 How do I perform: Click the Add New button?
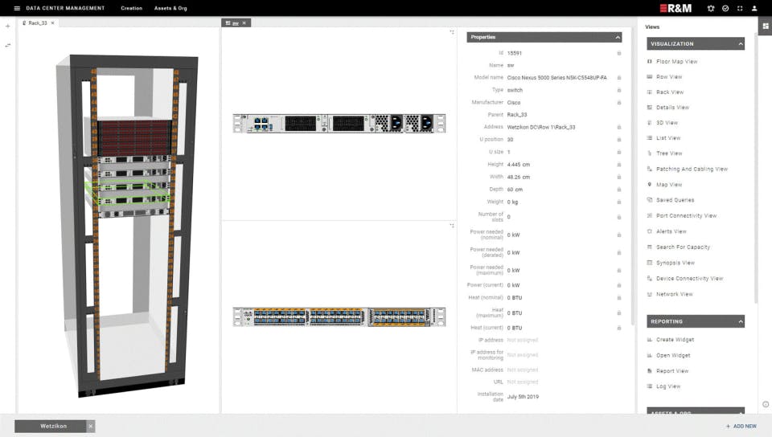741,427
